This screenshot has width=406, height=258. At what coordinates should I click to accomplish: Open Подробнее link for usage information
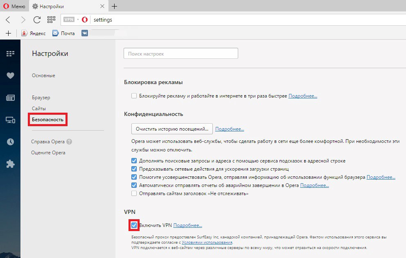point(381,177)
